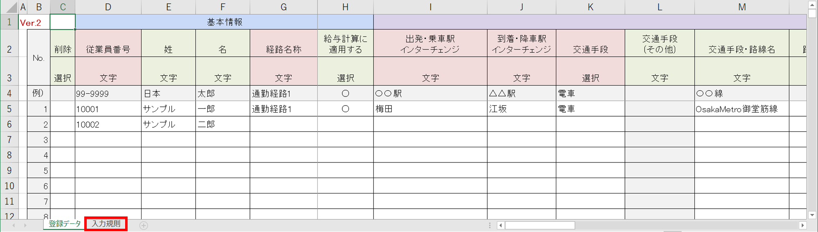Click the previous sheet navigation arrow
The width and height of the screenshot is (818, 232).
[x=13, y=225]
